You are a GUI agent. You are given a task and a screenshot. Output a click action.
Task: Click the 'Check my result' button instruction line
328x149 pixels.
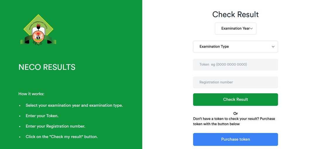(x=61, y=136)
